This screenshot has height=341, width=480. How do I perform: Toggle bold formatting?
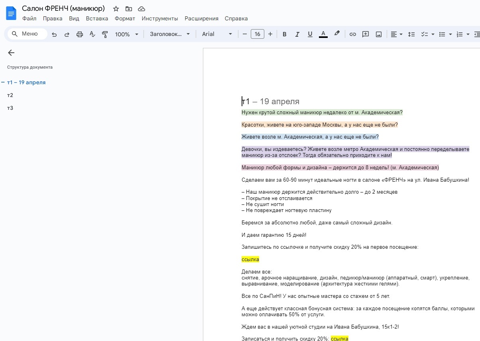(284, 34)
